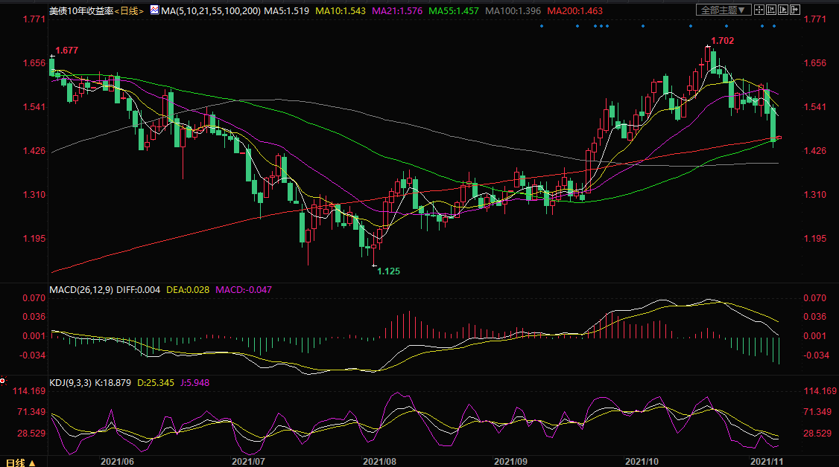Open the 全部主题 dropdown
The height and width of the screenshot is (467, 839).
click(724, 10)
